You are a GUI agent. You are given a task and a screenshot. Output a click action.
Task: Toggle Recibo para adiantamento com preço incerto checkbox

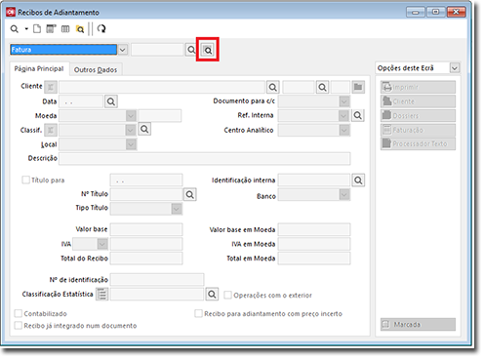point(198,313)
